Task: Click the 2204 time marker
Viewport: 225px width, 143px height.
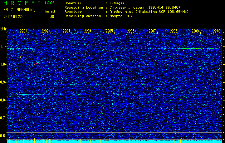Action: tap(88, 31)
